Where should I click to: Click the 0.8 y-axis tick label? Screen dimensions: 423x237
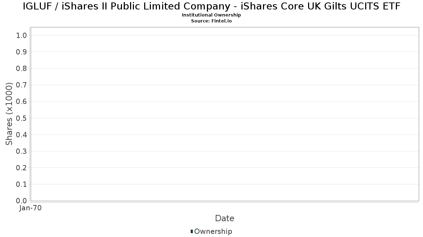tap(22, 68)
